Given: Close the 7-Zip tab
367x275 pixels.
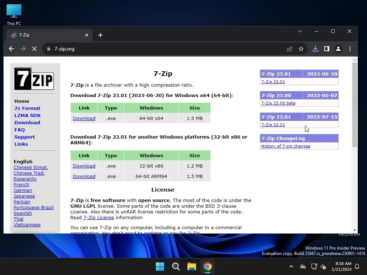Looking at the screenshot, I should (87, 35).
